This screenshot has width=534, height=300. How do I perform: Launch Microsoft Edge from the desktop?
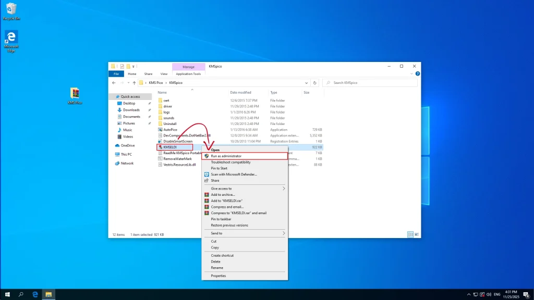(x=11, y=37)
